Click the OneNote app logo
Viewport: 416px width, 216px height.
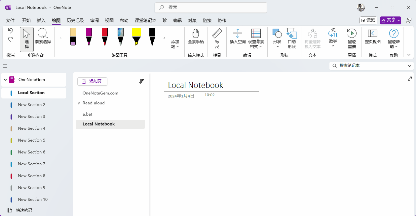coord(8,7)
